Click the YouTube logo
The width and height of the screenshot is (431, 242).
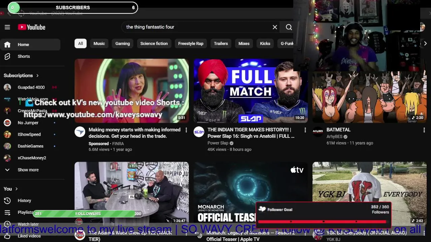click(32, 27)
